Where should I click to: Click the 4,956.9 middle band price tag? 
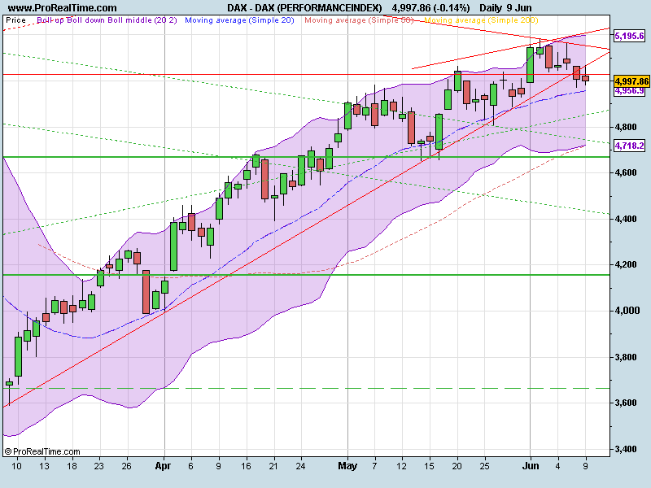pos(629,91)
